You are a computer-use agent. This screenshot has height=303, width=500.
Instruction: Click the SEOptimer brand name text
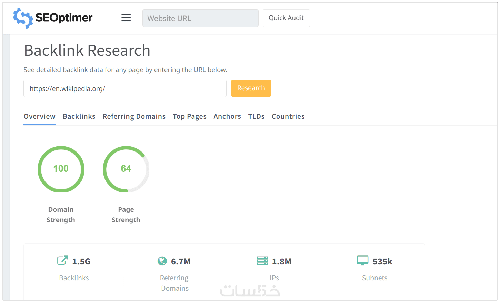point(64,18)
